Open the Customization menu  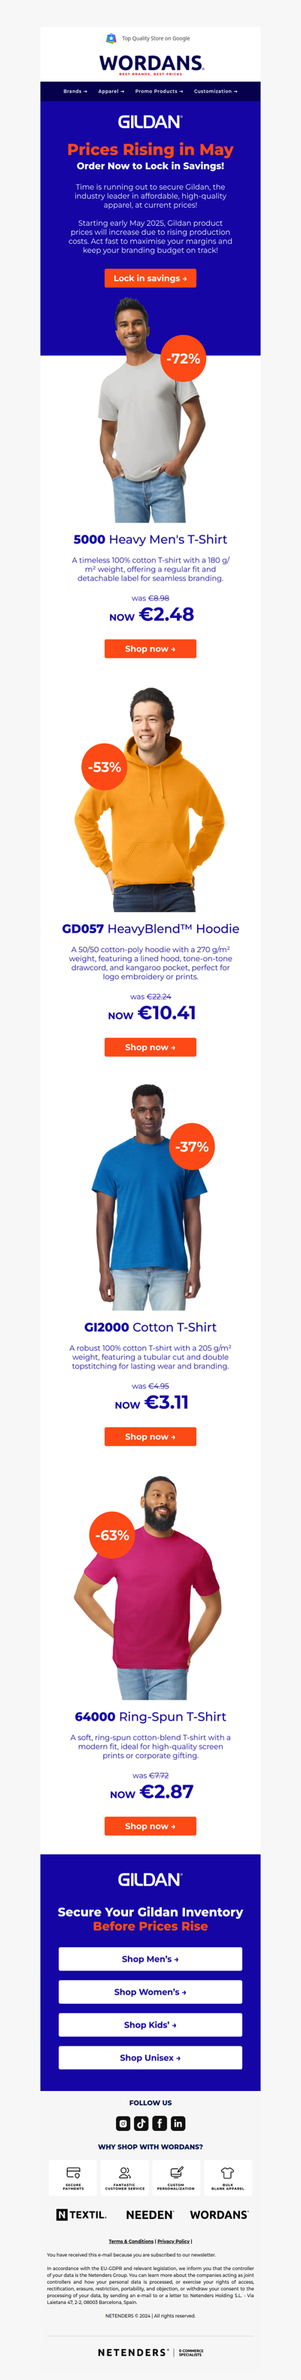(x=215, y=92)
